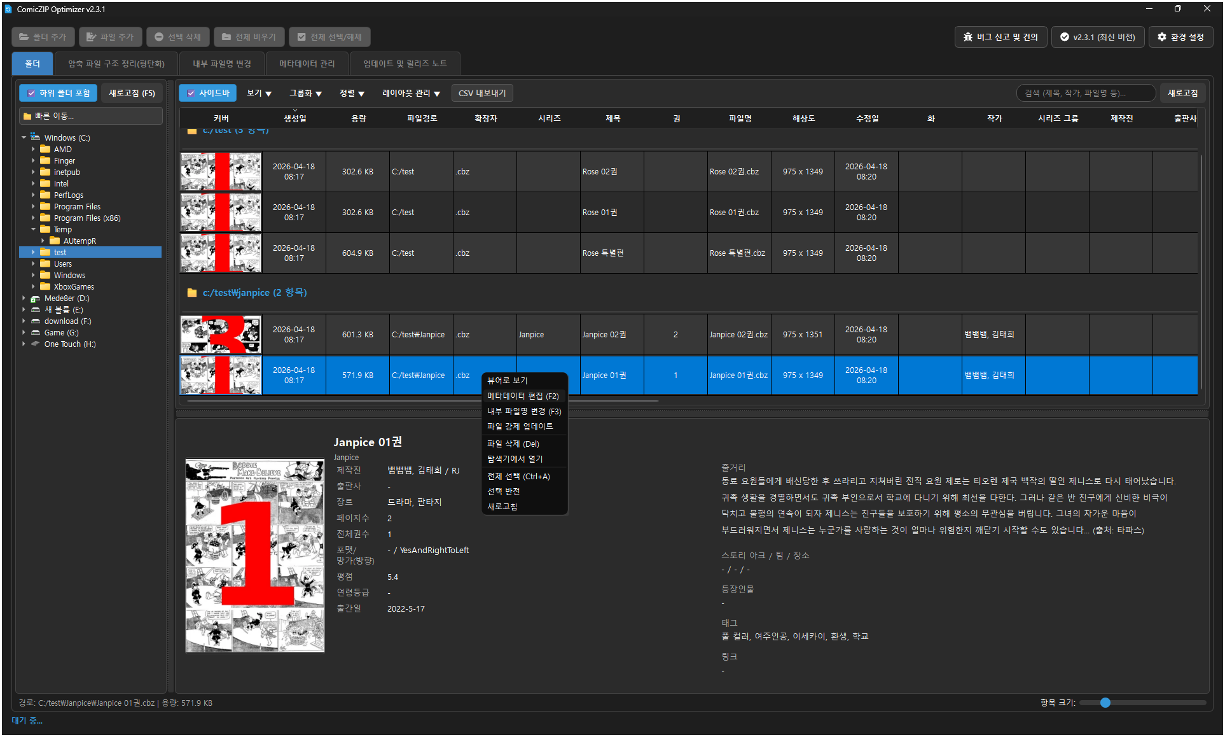Choose metadata edit (F2) from context menu
Viewport: 1225px width, 737px height.
click(523, 396)
